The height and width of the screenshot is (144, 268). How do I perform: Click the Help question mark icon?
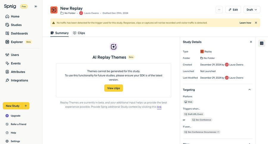point(7,133)
